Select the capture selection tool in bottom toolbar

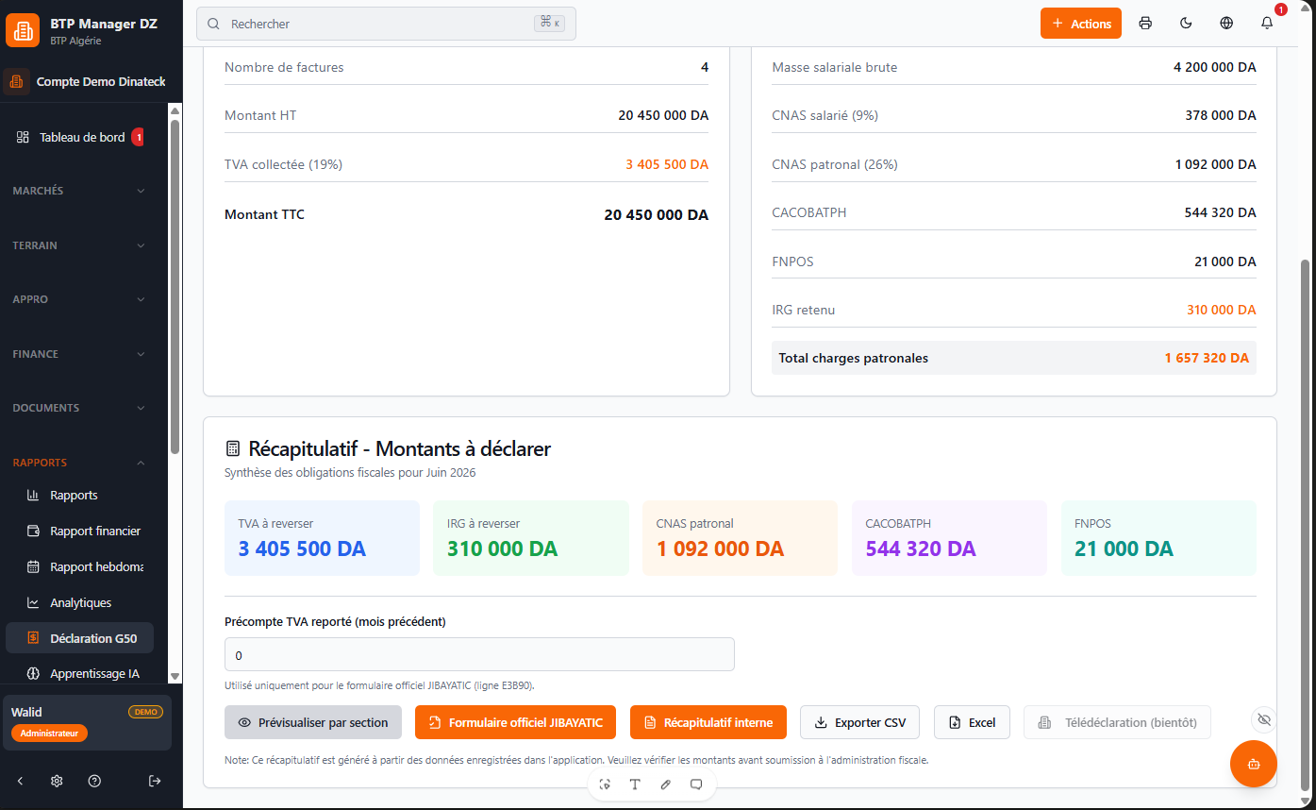pos(605,785)
